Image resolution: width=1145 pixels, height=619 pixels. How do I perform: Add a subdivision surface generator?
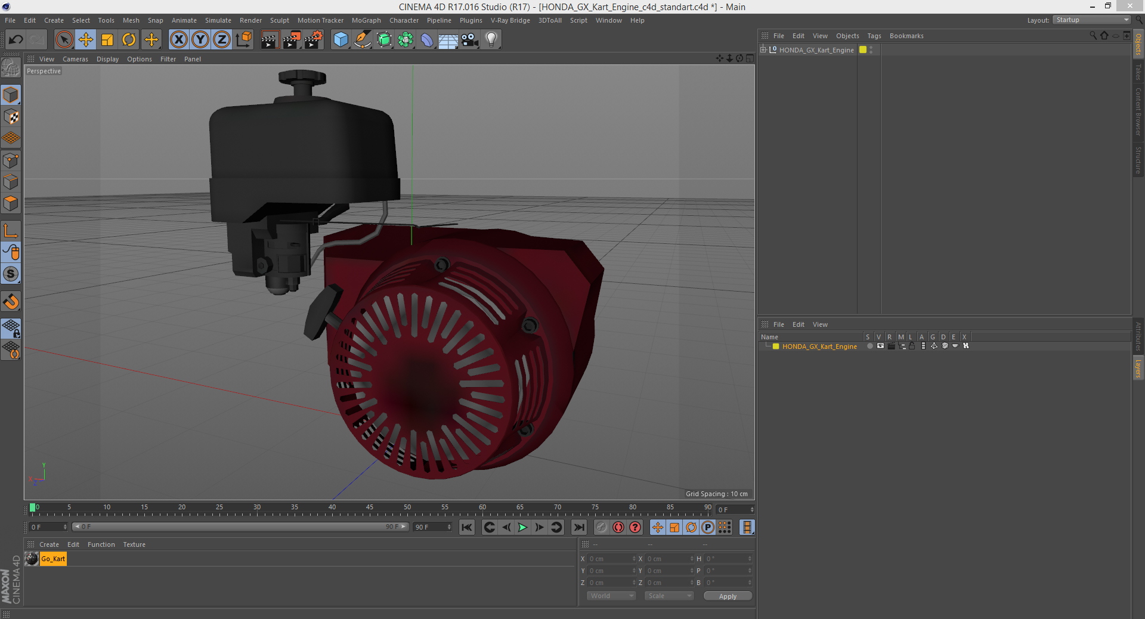(384, 40)
